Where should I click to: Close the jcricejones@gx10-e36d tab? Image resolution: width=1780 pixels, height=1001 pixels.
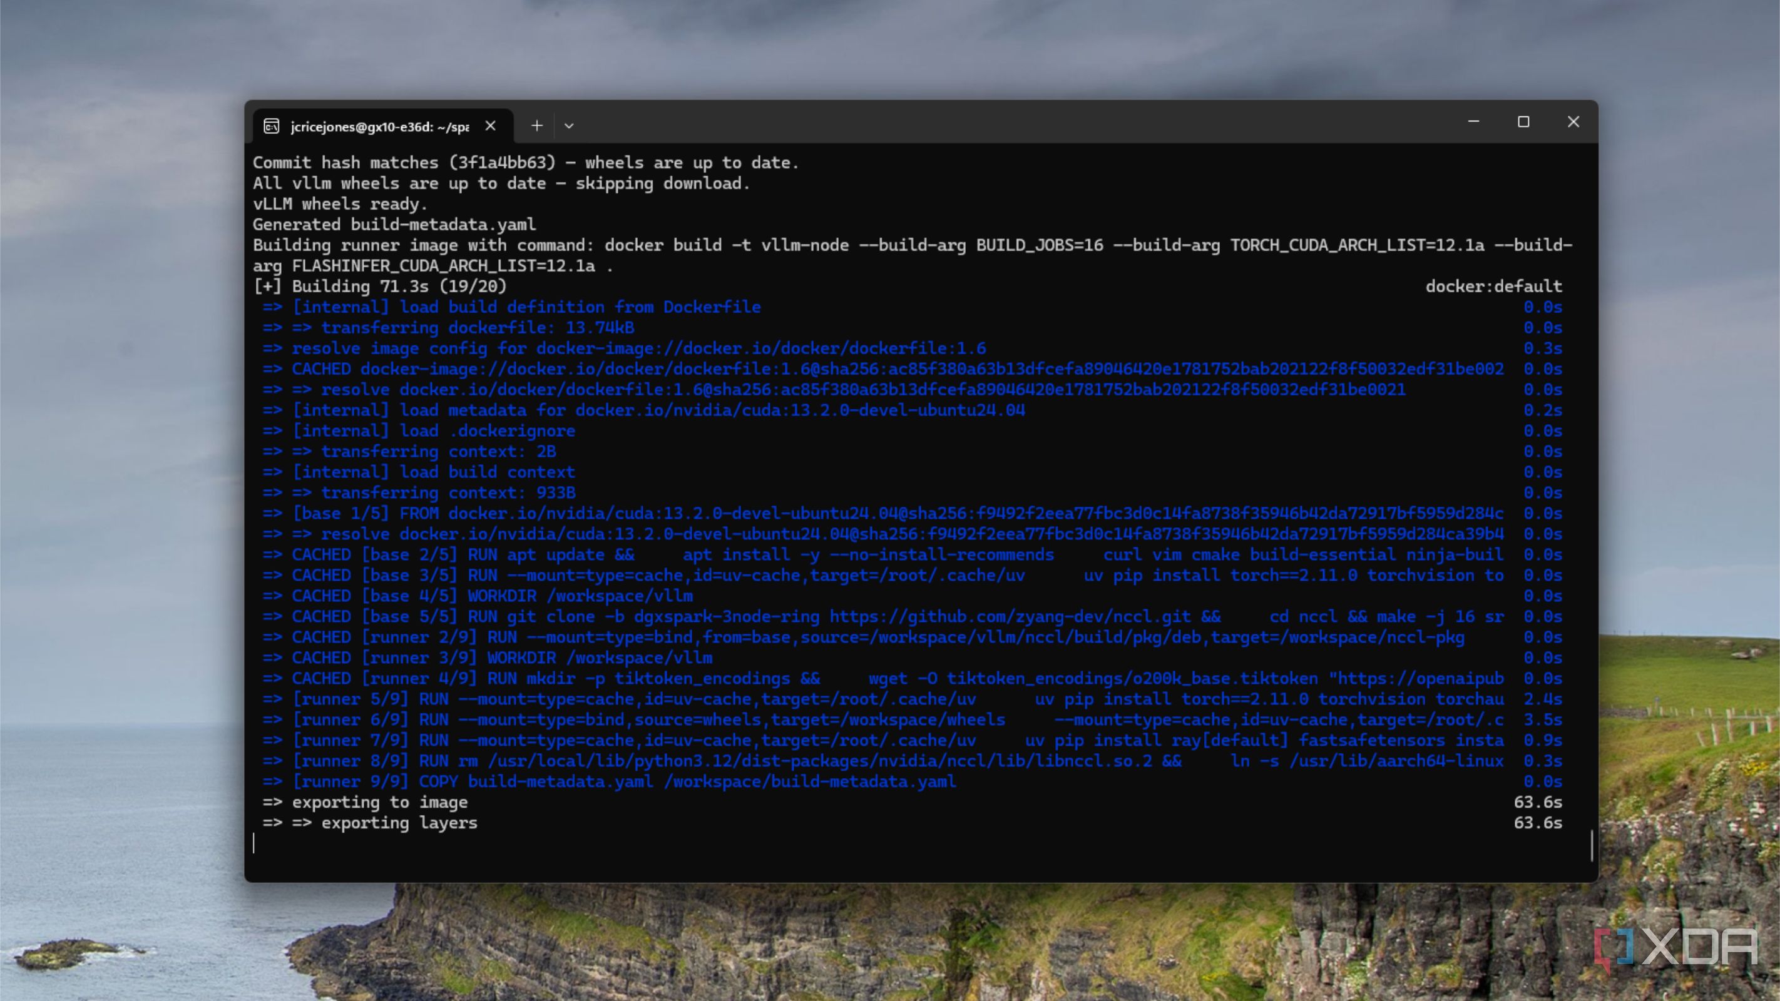(491, 126)
